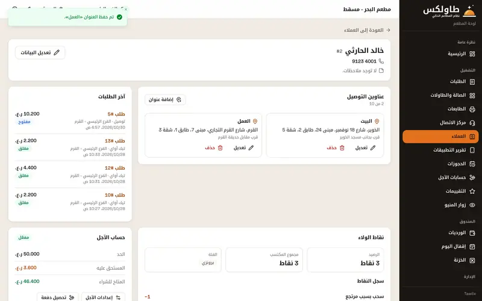The height and width of the screenshot is (301, 482).
Task: Click the customer name خالد الحارثي
Action: pyautogui.click(x=365, y=51)
